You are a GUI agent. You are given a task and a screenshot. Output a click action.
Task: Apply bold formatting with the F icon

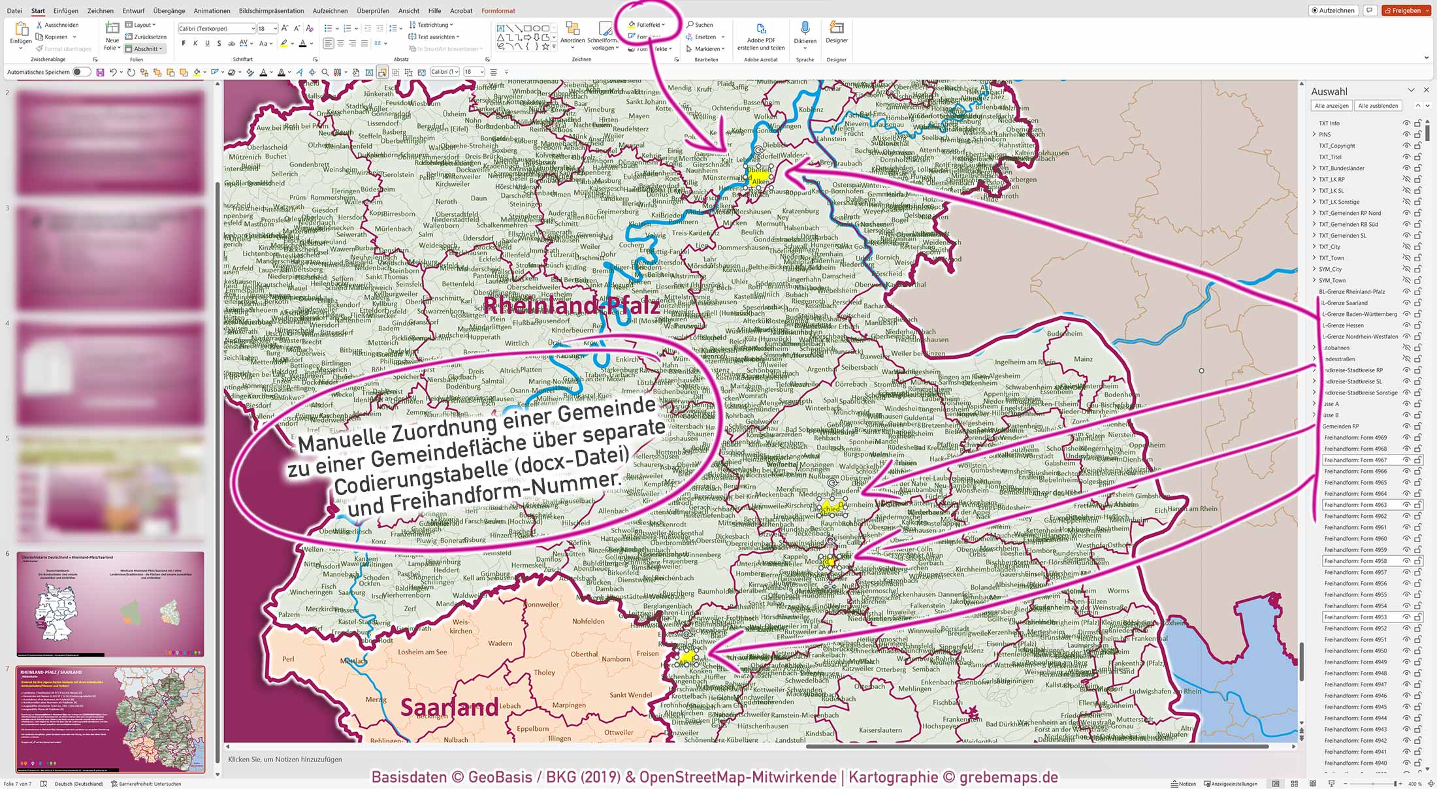pos(185,42)
